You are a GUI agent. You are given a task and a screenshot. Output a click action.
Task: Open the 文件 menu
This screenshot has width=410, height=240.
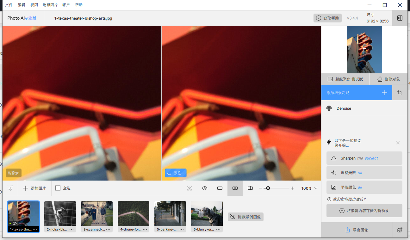(x=9, y=5)
